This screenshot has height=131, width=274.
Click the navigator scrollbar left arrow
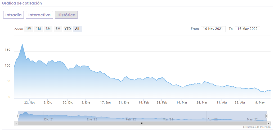point(16,124)
